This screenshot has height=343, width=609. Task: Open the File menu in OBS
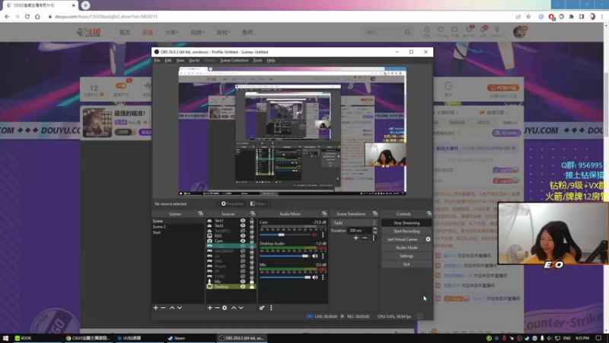coord(157,60)
